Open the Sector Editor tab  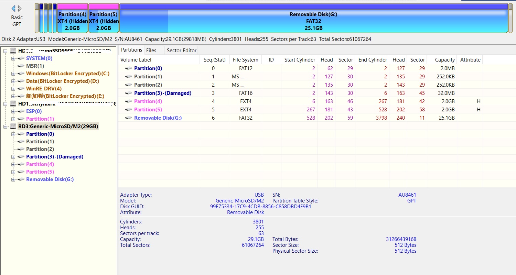181,50
